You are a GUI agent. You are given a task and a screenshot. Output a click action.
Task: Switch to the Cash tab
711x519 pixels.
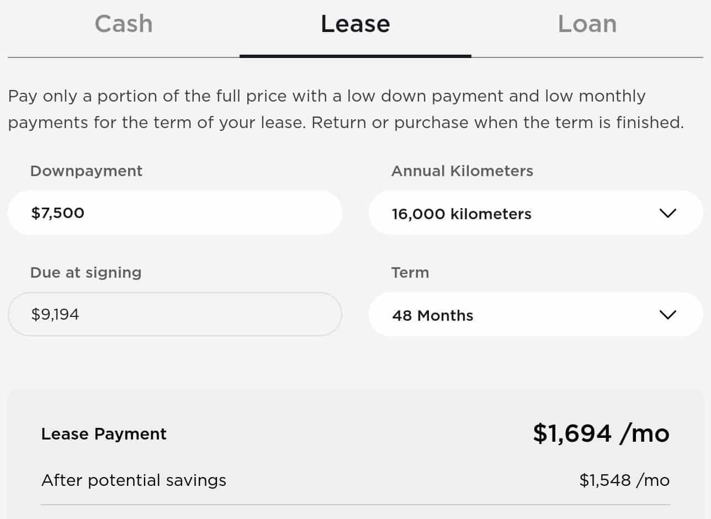point(124,24)
